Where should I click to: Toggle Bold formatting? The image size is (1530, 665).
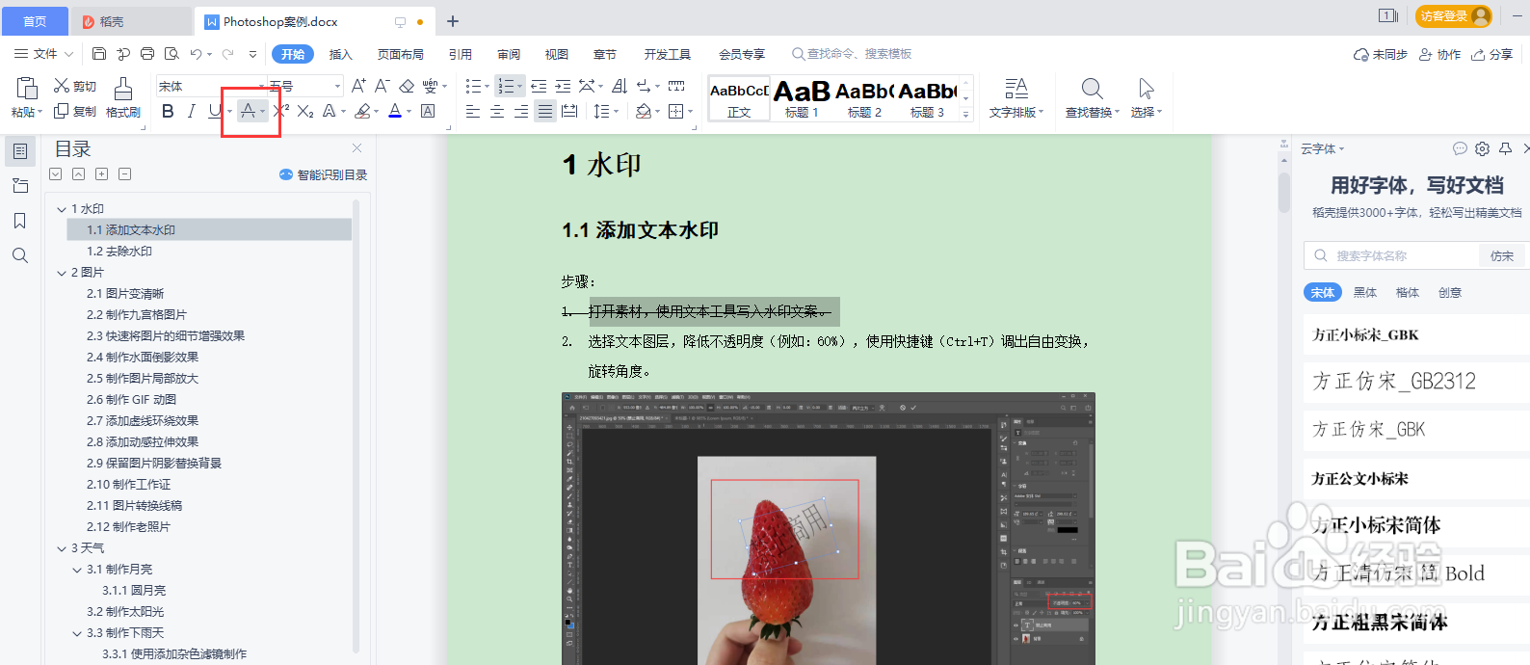coord(168,112)
